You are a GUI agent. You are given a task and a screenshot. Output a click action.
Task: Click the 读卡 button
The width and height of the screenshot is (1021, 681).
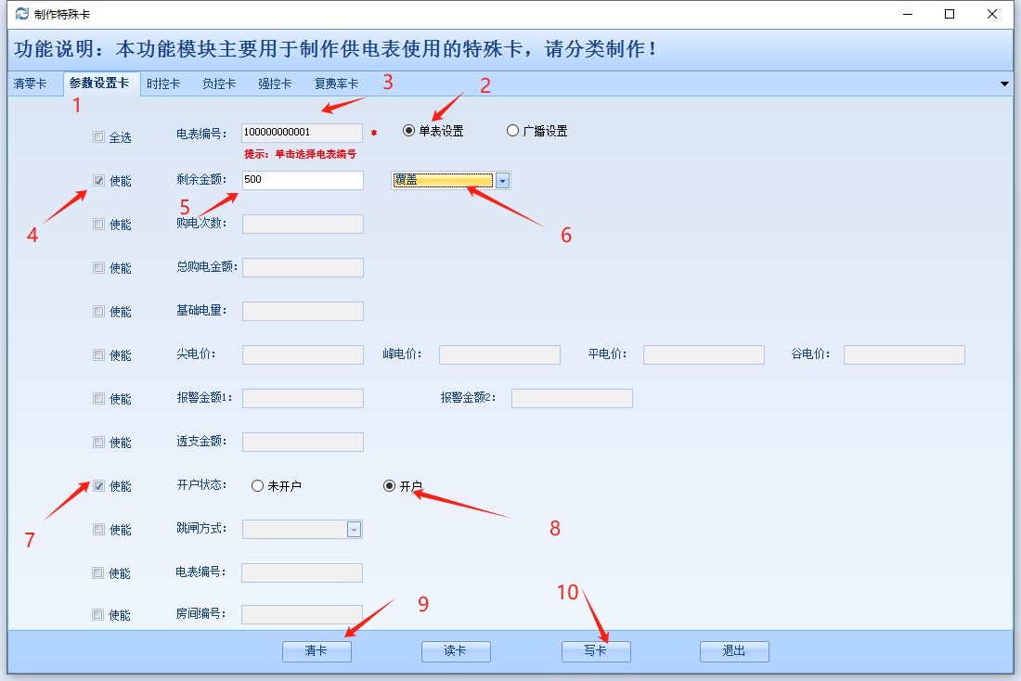pyautogui.click(x=456, y=651)
